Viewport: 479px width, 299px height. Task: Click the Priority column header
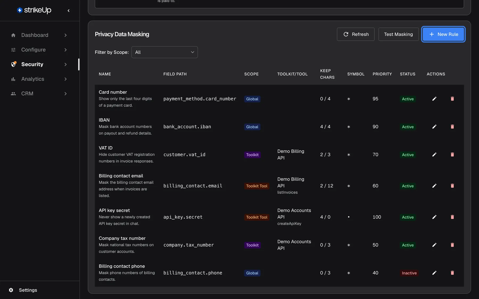382,74
